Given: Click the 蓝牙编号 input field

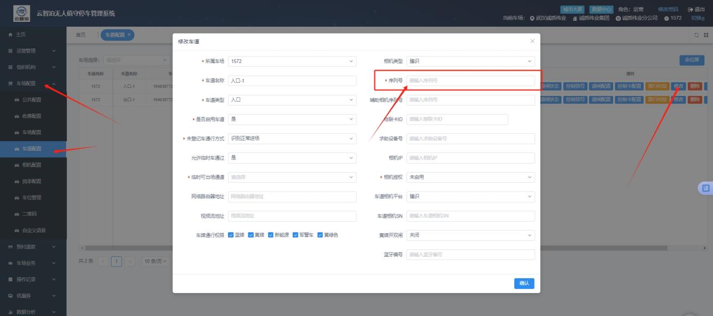Looking at the screenshot, I should 471,255.
